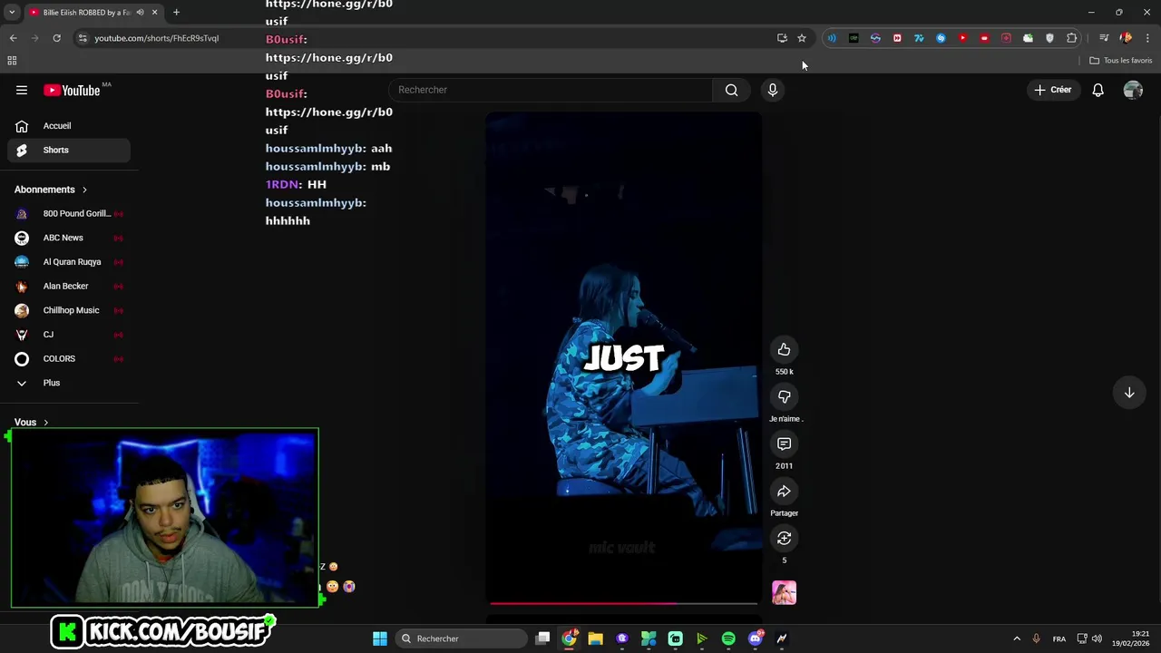Screen dimensions: 1161x653
Task: Show hidden system tray icons
Action: click(1017, 638)
